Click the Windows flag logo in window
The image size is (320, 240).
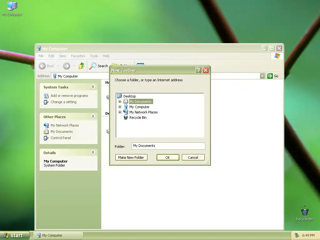(277, 56)
